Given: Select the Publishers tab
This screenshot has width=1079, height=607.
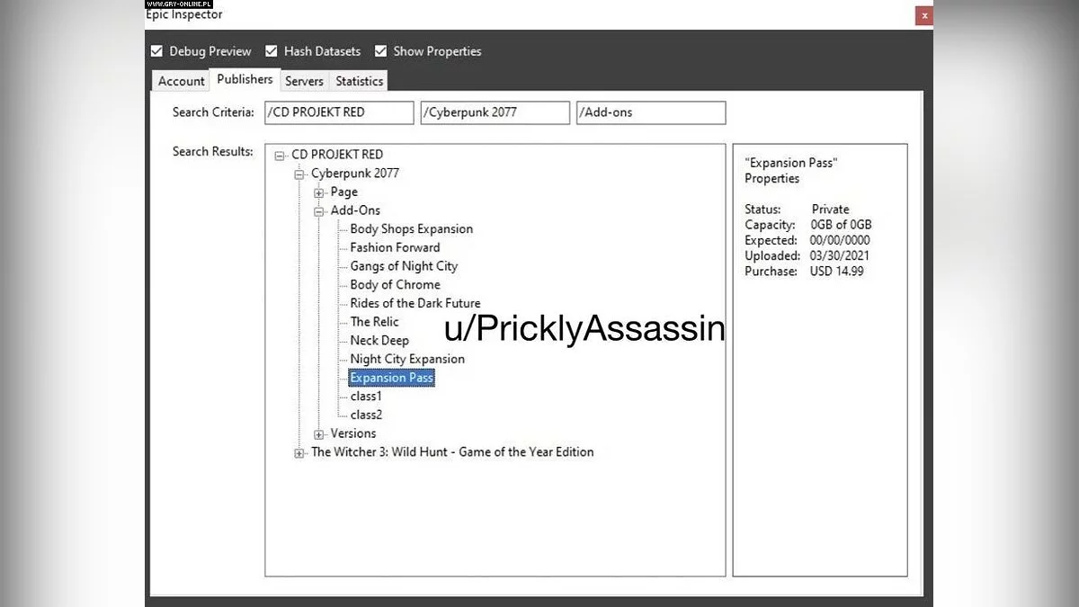Looking at the screenshot, I should click(x=245, y=79).
